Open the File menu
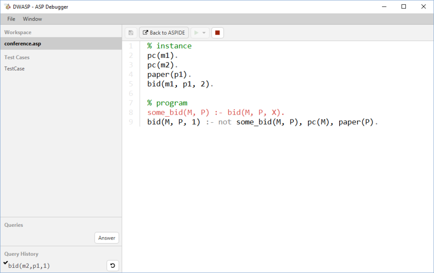Screen dimensions: 434x273 tap(11, 19)
